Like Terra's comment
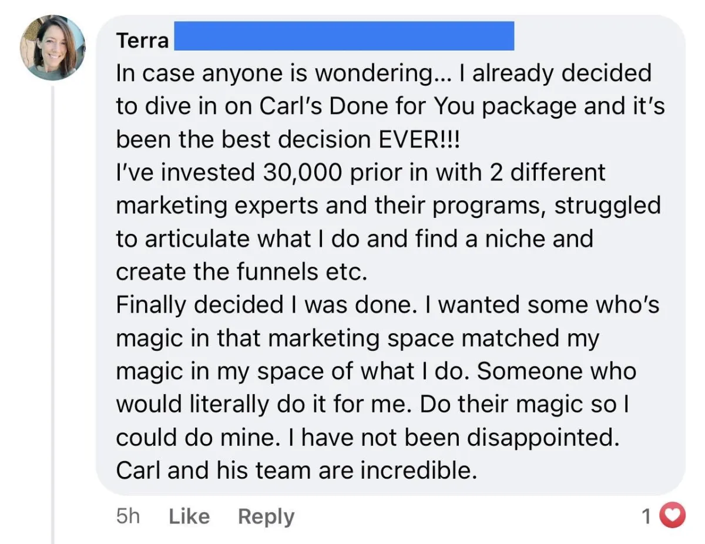705x544 pixels. (x=189, y=516)
